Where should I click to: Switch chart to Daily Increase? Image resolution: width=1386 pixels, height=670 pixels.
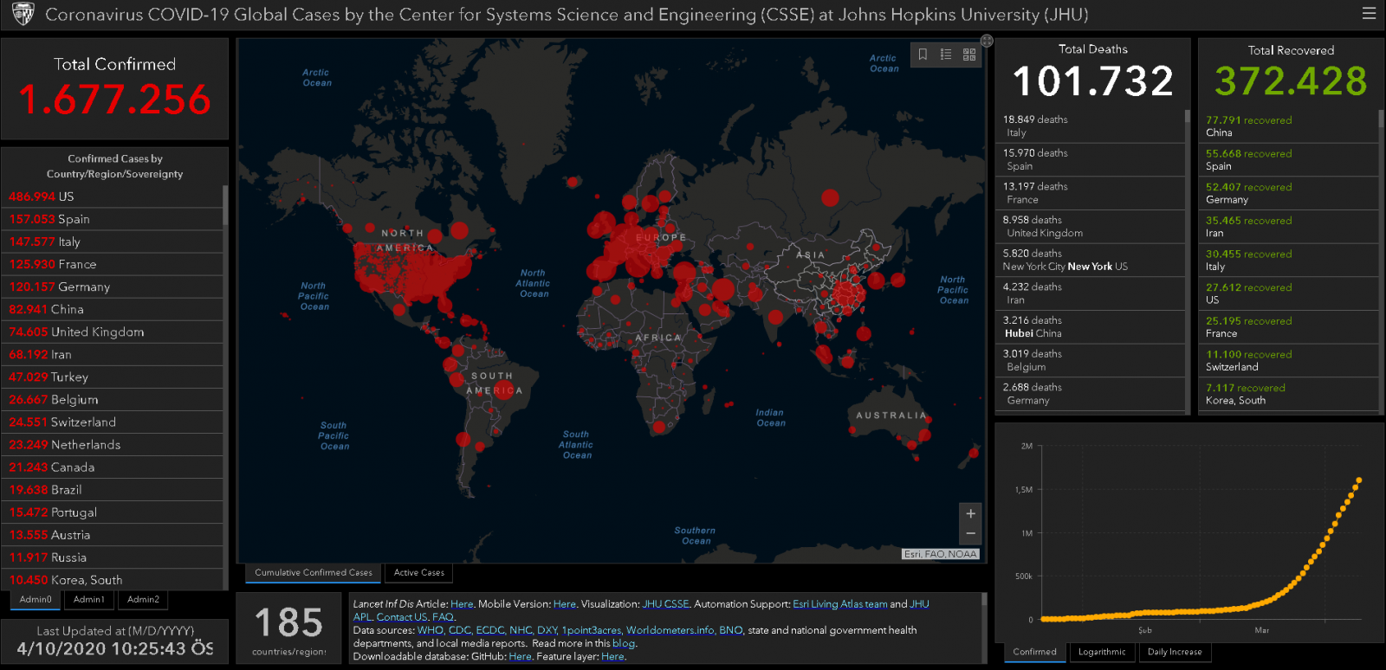click(x=1175, y=653)
